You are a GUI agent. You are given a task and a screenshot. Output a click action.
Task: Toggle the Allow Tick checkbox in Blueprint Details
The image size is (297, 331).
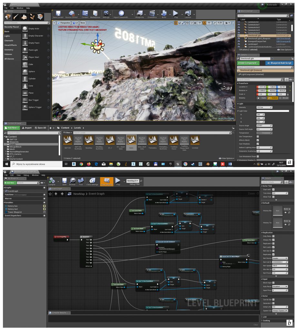tap(273, 197)
